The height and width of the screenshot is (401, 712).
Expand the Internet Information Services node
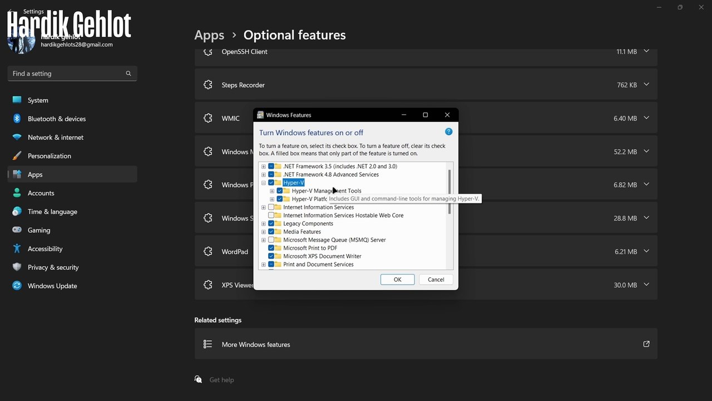click(x=264, y=207)
